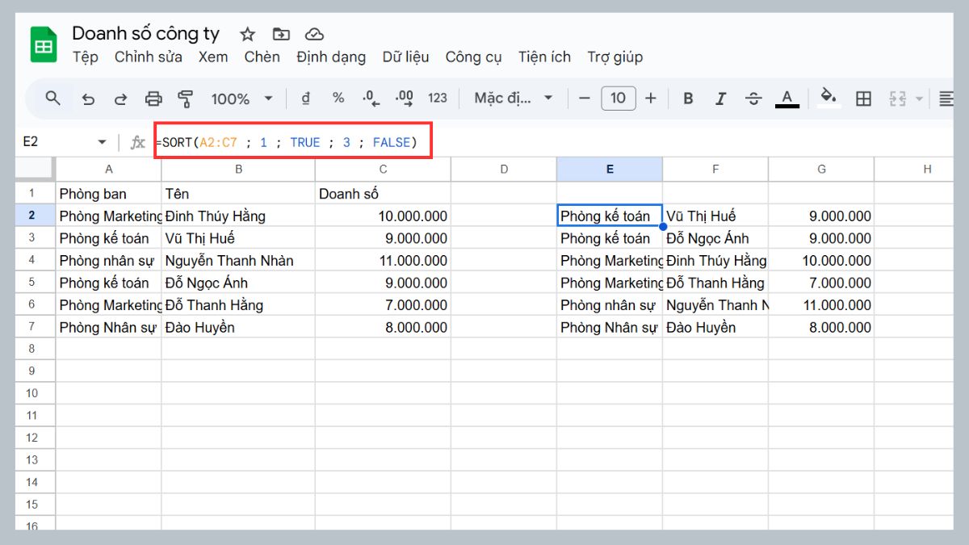Screen dimensions: 969x545
Task: Toggle bold formatting
Action: [x=687, y=98]
